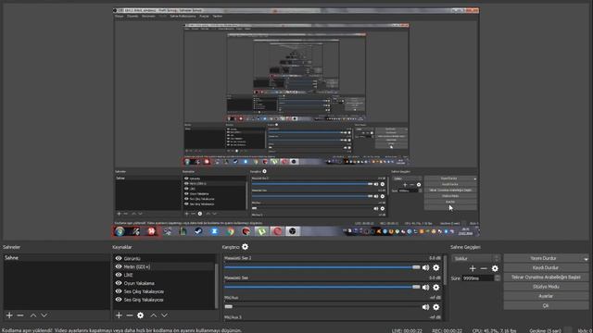Open the Soldur transition dropdown
The width and height of the screenshot is (593, 333).
pyautogui.click(x=476, y=259)
